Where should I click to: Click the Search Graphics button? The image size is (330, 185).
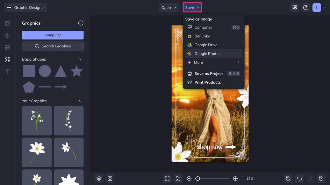(x=53, y=46)
